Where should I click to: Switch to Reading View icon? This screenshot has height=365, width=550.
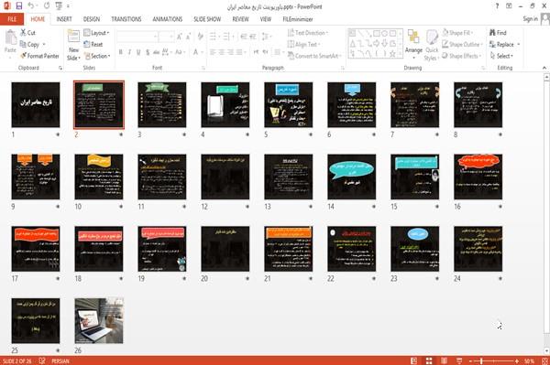pos(444,360)
